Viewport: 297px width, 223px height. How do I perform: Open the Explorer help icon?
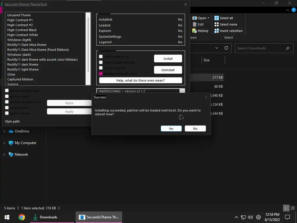click(294, 10)
